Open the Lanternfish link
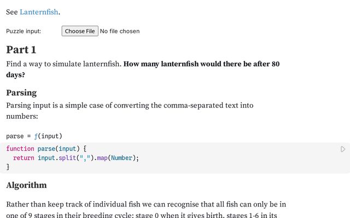350x218 pixels. (x=39, y=12)
